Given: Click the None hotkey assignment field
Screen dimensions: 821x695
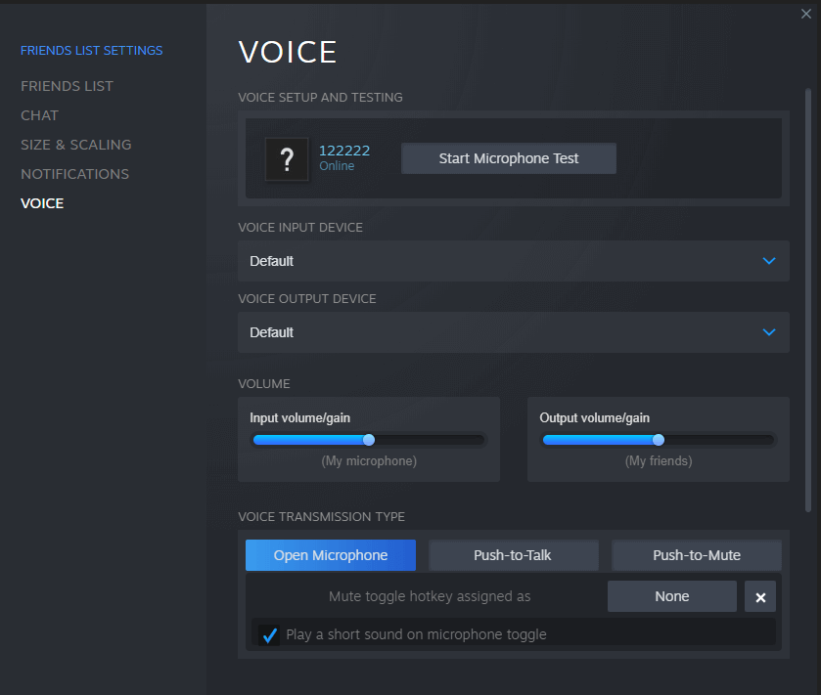Looking at the screenshot, I should (x=672, y=596).
